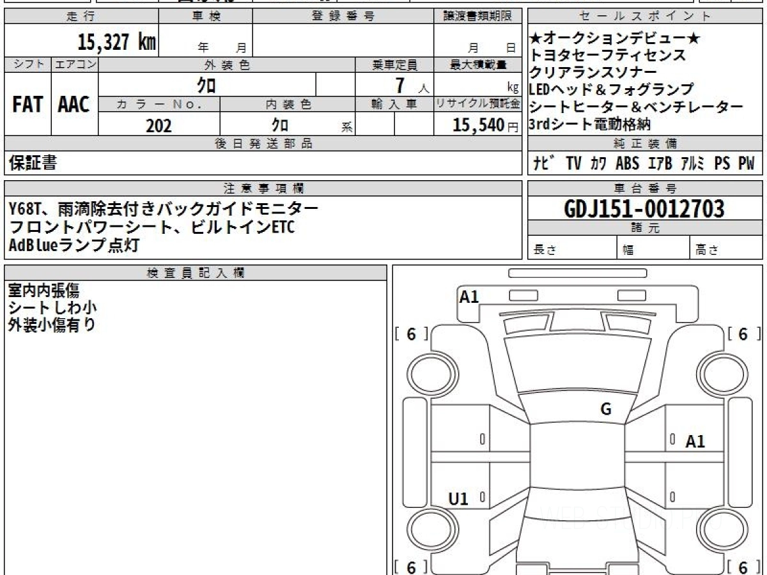Click the color number 202
767x575 pixels.
tap(159, 125)
